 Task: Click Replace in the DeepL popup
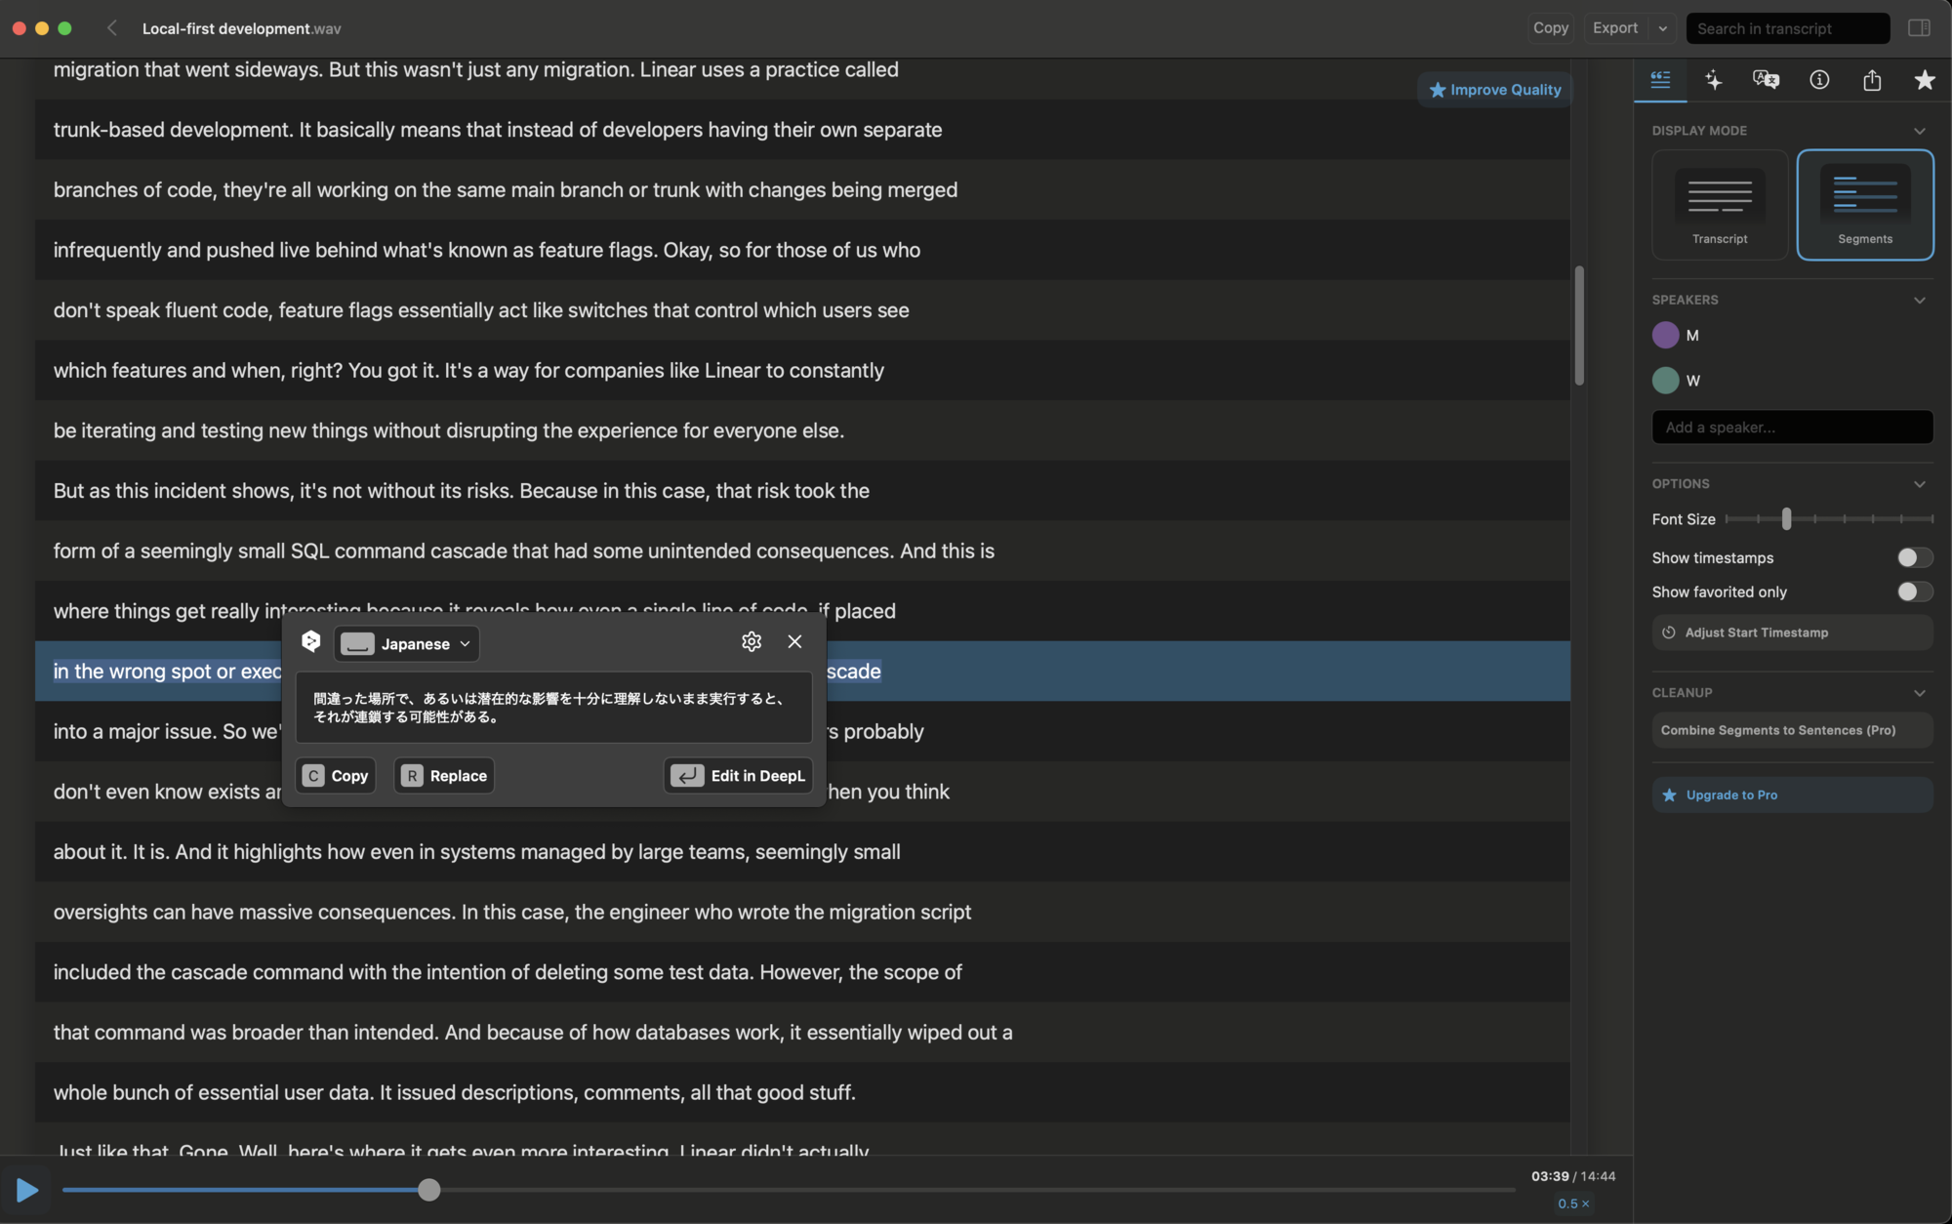[x=444, y=776]
